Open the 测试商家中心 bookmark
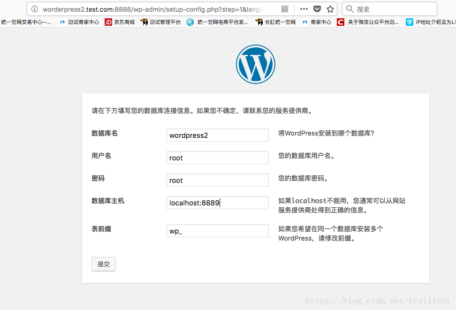The height and width of the screenshot is (310, 456). click(79, 22)
